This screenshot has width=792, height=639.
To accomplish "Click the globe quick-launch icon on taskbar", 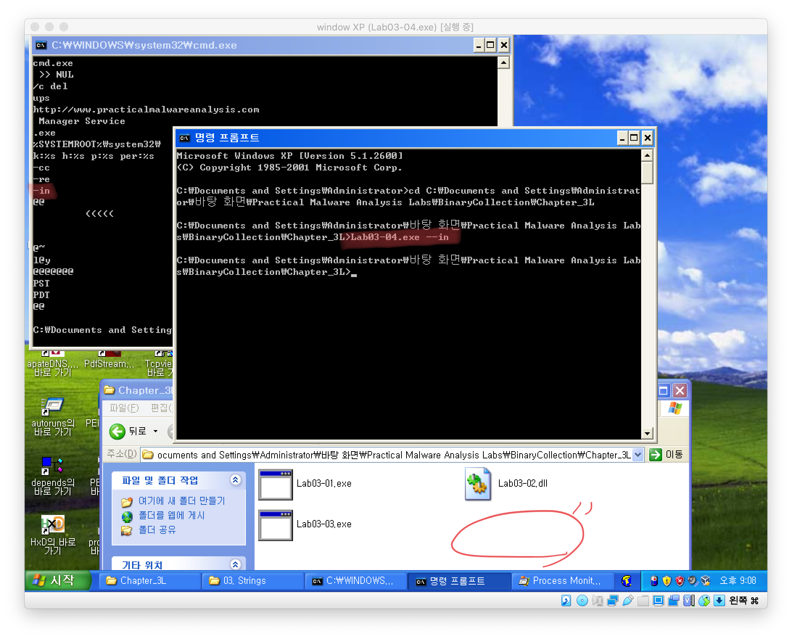I will [x=627, y=581].
